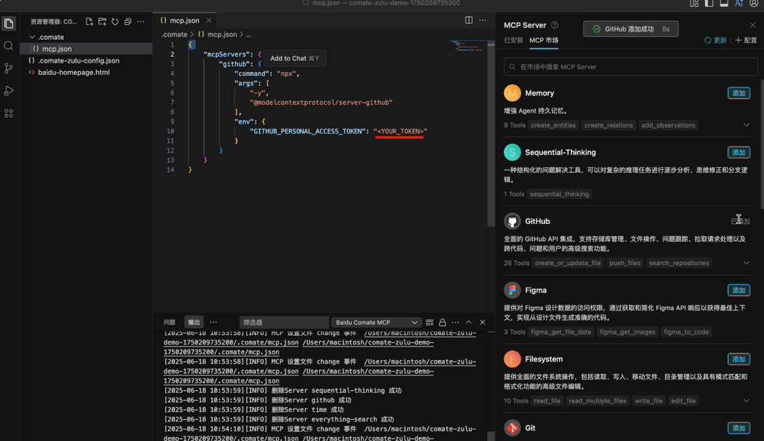
Task: Toggle output scroll lock icon
Action: (442, 322)
